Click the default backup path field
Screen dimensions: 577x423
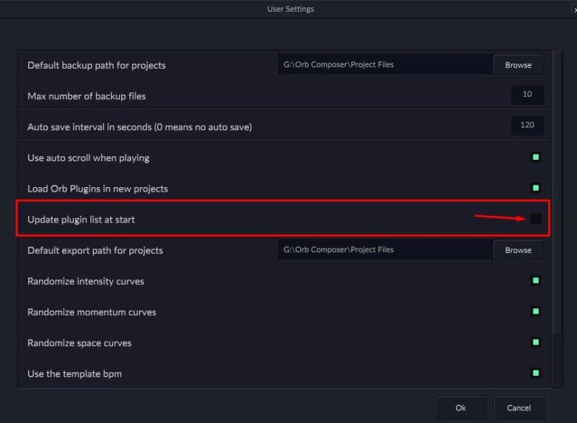click(x=385, y=65)
